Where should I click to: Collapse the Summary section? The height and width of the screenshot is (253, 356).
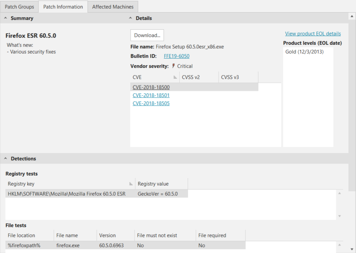[5, 18]
